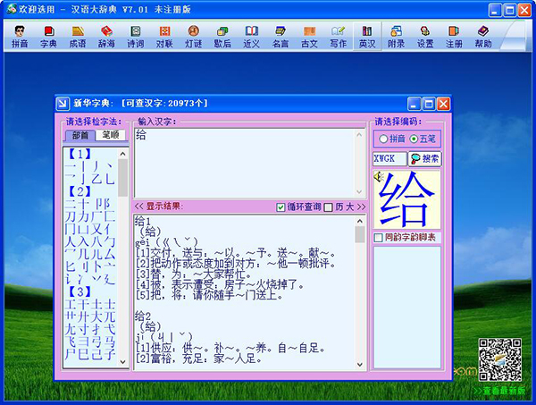536x405 pixels.
Task: Click the radical list scrollbar thumb
Action: [x=123, y=178]
